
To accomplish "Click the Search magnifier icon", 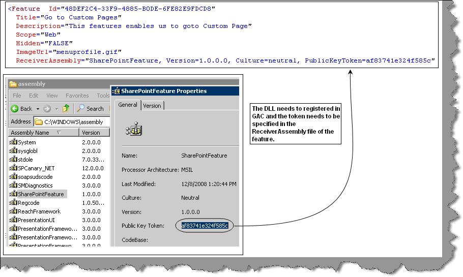I will click(80, 108).
